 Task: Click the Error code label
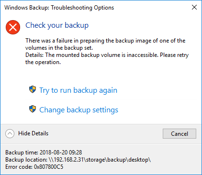pos(19,167)
